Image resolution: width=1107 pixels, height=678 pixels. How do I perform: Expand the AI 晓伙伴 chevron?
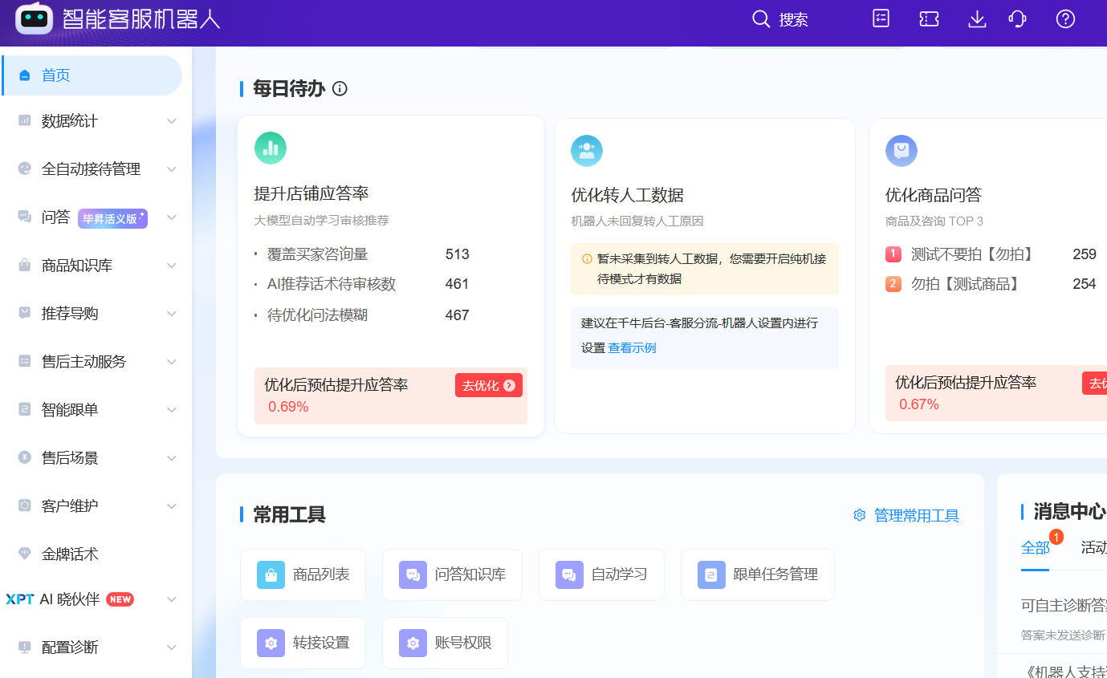tap(171, 599)
